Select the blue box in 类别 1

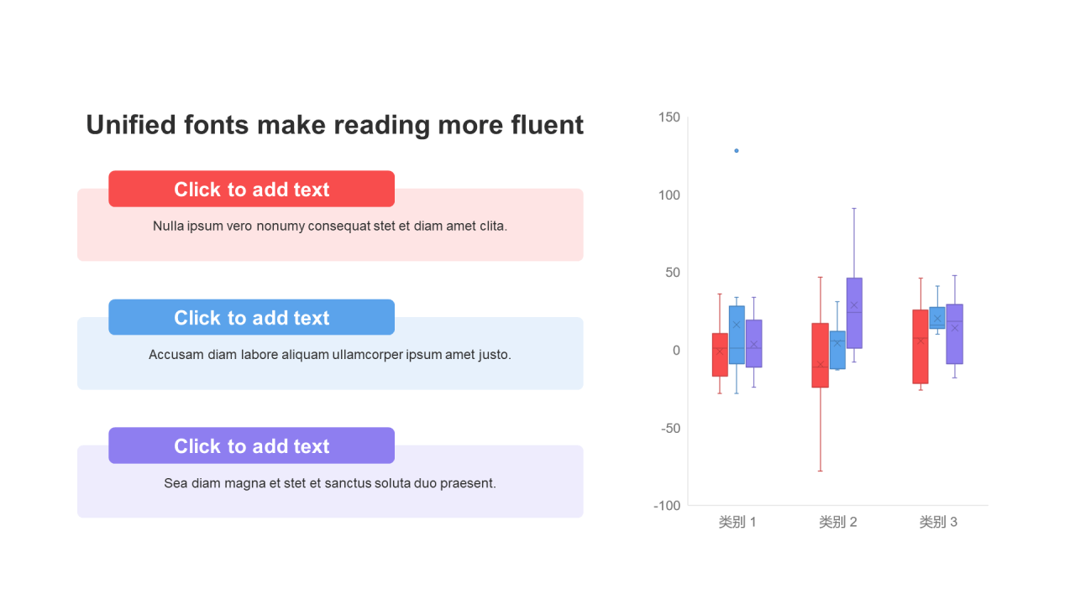(x=737, y=336)
